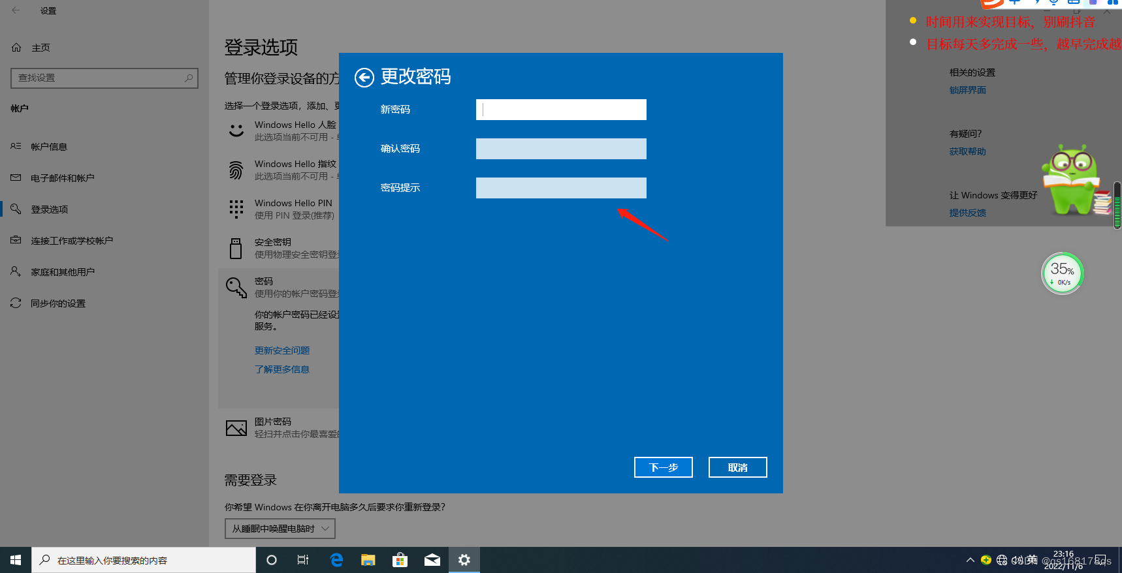1122x573 pixels.
Task: Click the magnifier icon in settings search
Action: pyautogui.click(x=189, y=78)
